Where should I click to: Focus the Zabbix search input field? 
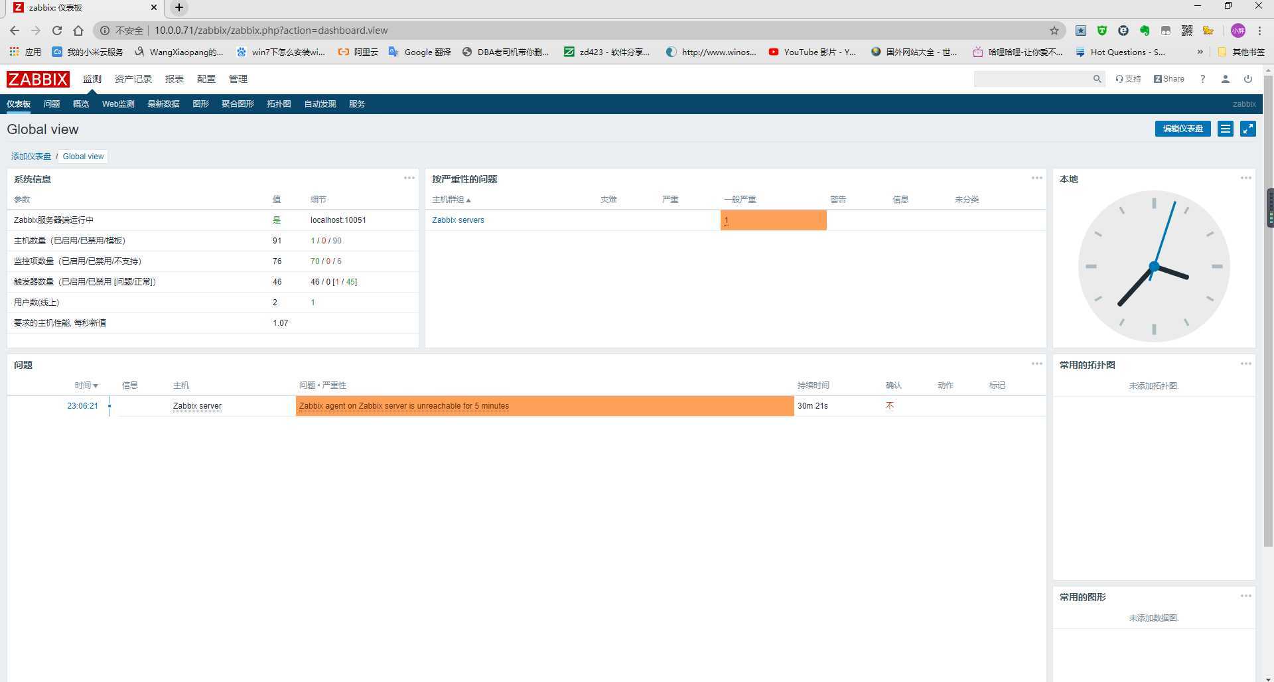[x=1032, y=79]
